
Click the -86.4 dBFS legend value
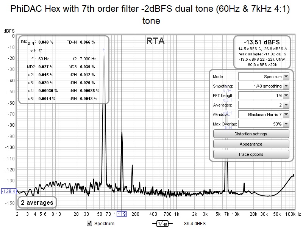[x=194, y=224]
